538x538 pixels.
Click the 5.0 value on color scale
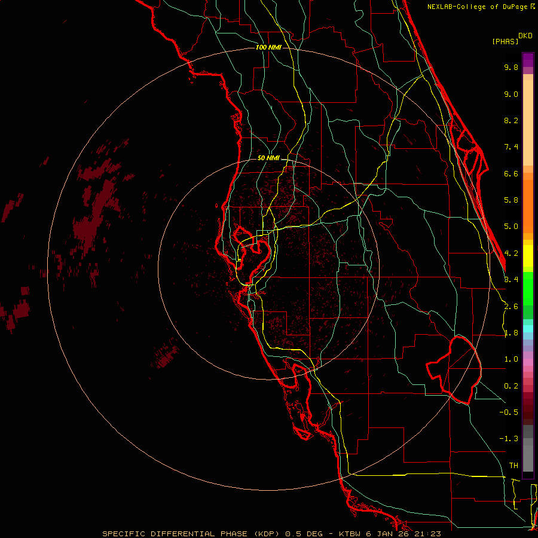coord(511,227)
